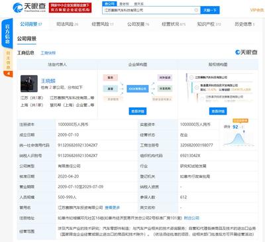265x242 pixels.
Task: Click the founding date 2009-07-10
Action: [68, 135]
